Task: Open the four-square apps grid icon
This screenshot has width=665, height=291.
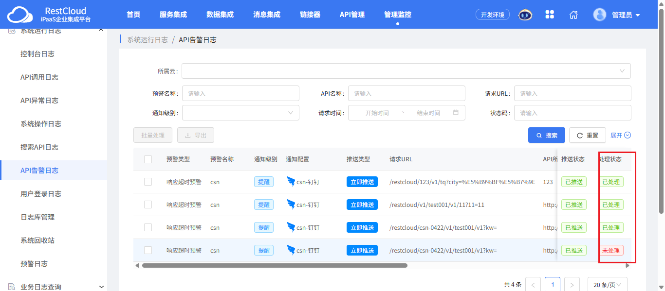Action: 550,15
